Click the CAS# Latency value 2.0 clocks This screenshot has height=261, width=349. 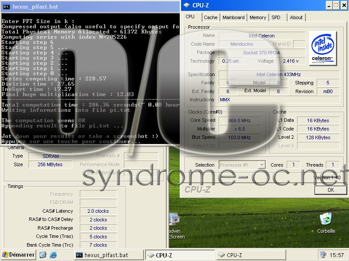(x=99, y=211)
